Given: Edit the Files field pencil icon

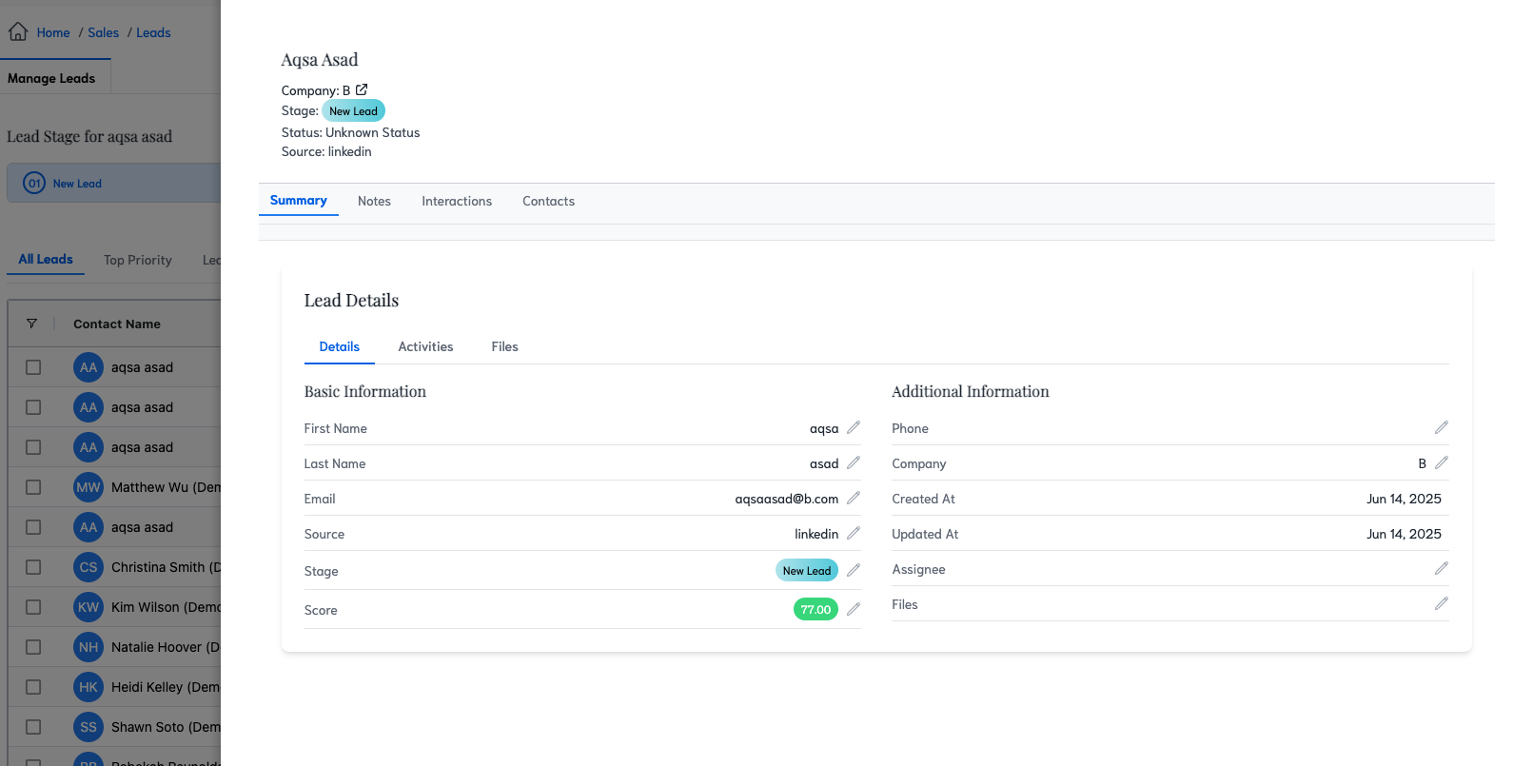Looking at the screenshot, I should pyautogui.click(x=1441, y=604).
